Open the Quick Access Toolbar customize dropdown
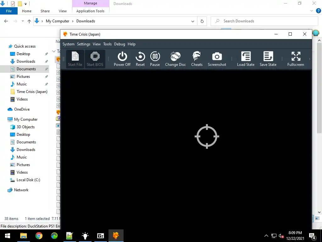The image size is (322, 242). 25,4
